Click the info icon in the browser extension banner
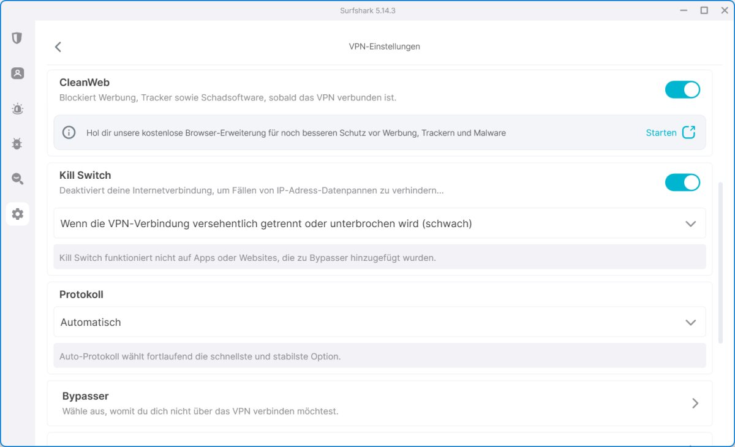The height and width of the screenshot is (447, 735). point(69,132)
